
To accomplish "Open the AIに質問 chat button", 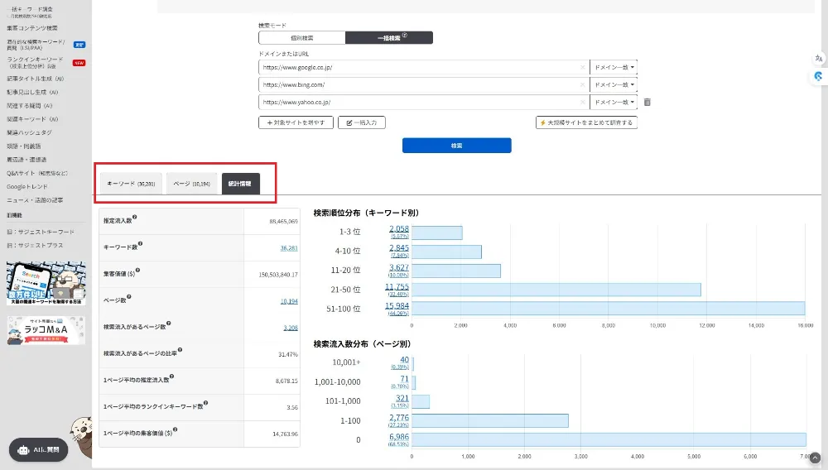I will point(39,450).
